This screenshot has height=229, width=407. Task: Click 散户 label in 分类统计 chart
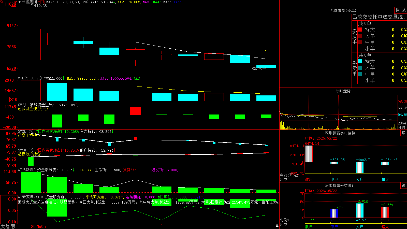coord(309,226)
